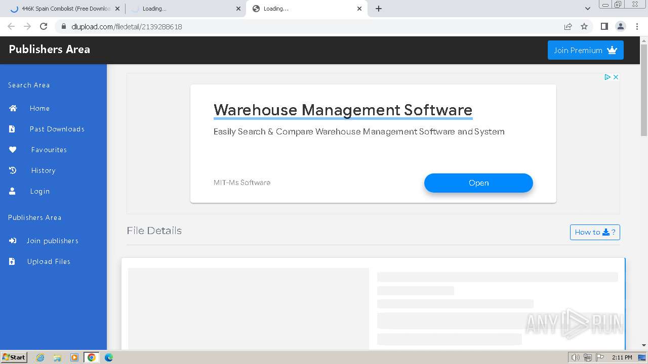Click the page vertical scrollbar
The image size is (648, 364).
coord(644,90)
